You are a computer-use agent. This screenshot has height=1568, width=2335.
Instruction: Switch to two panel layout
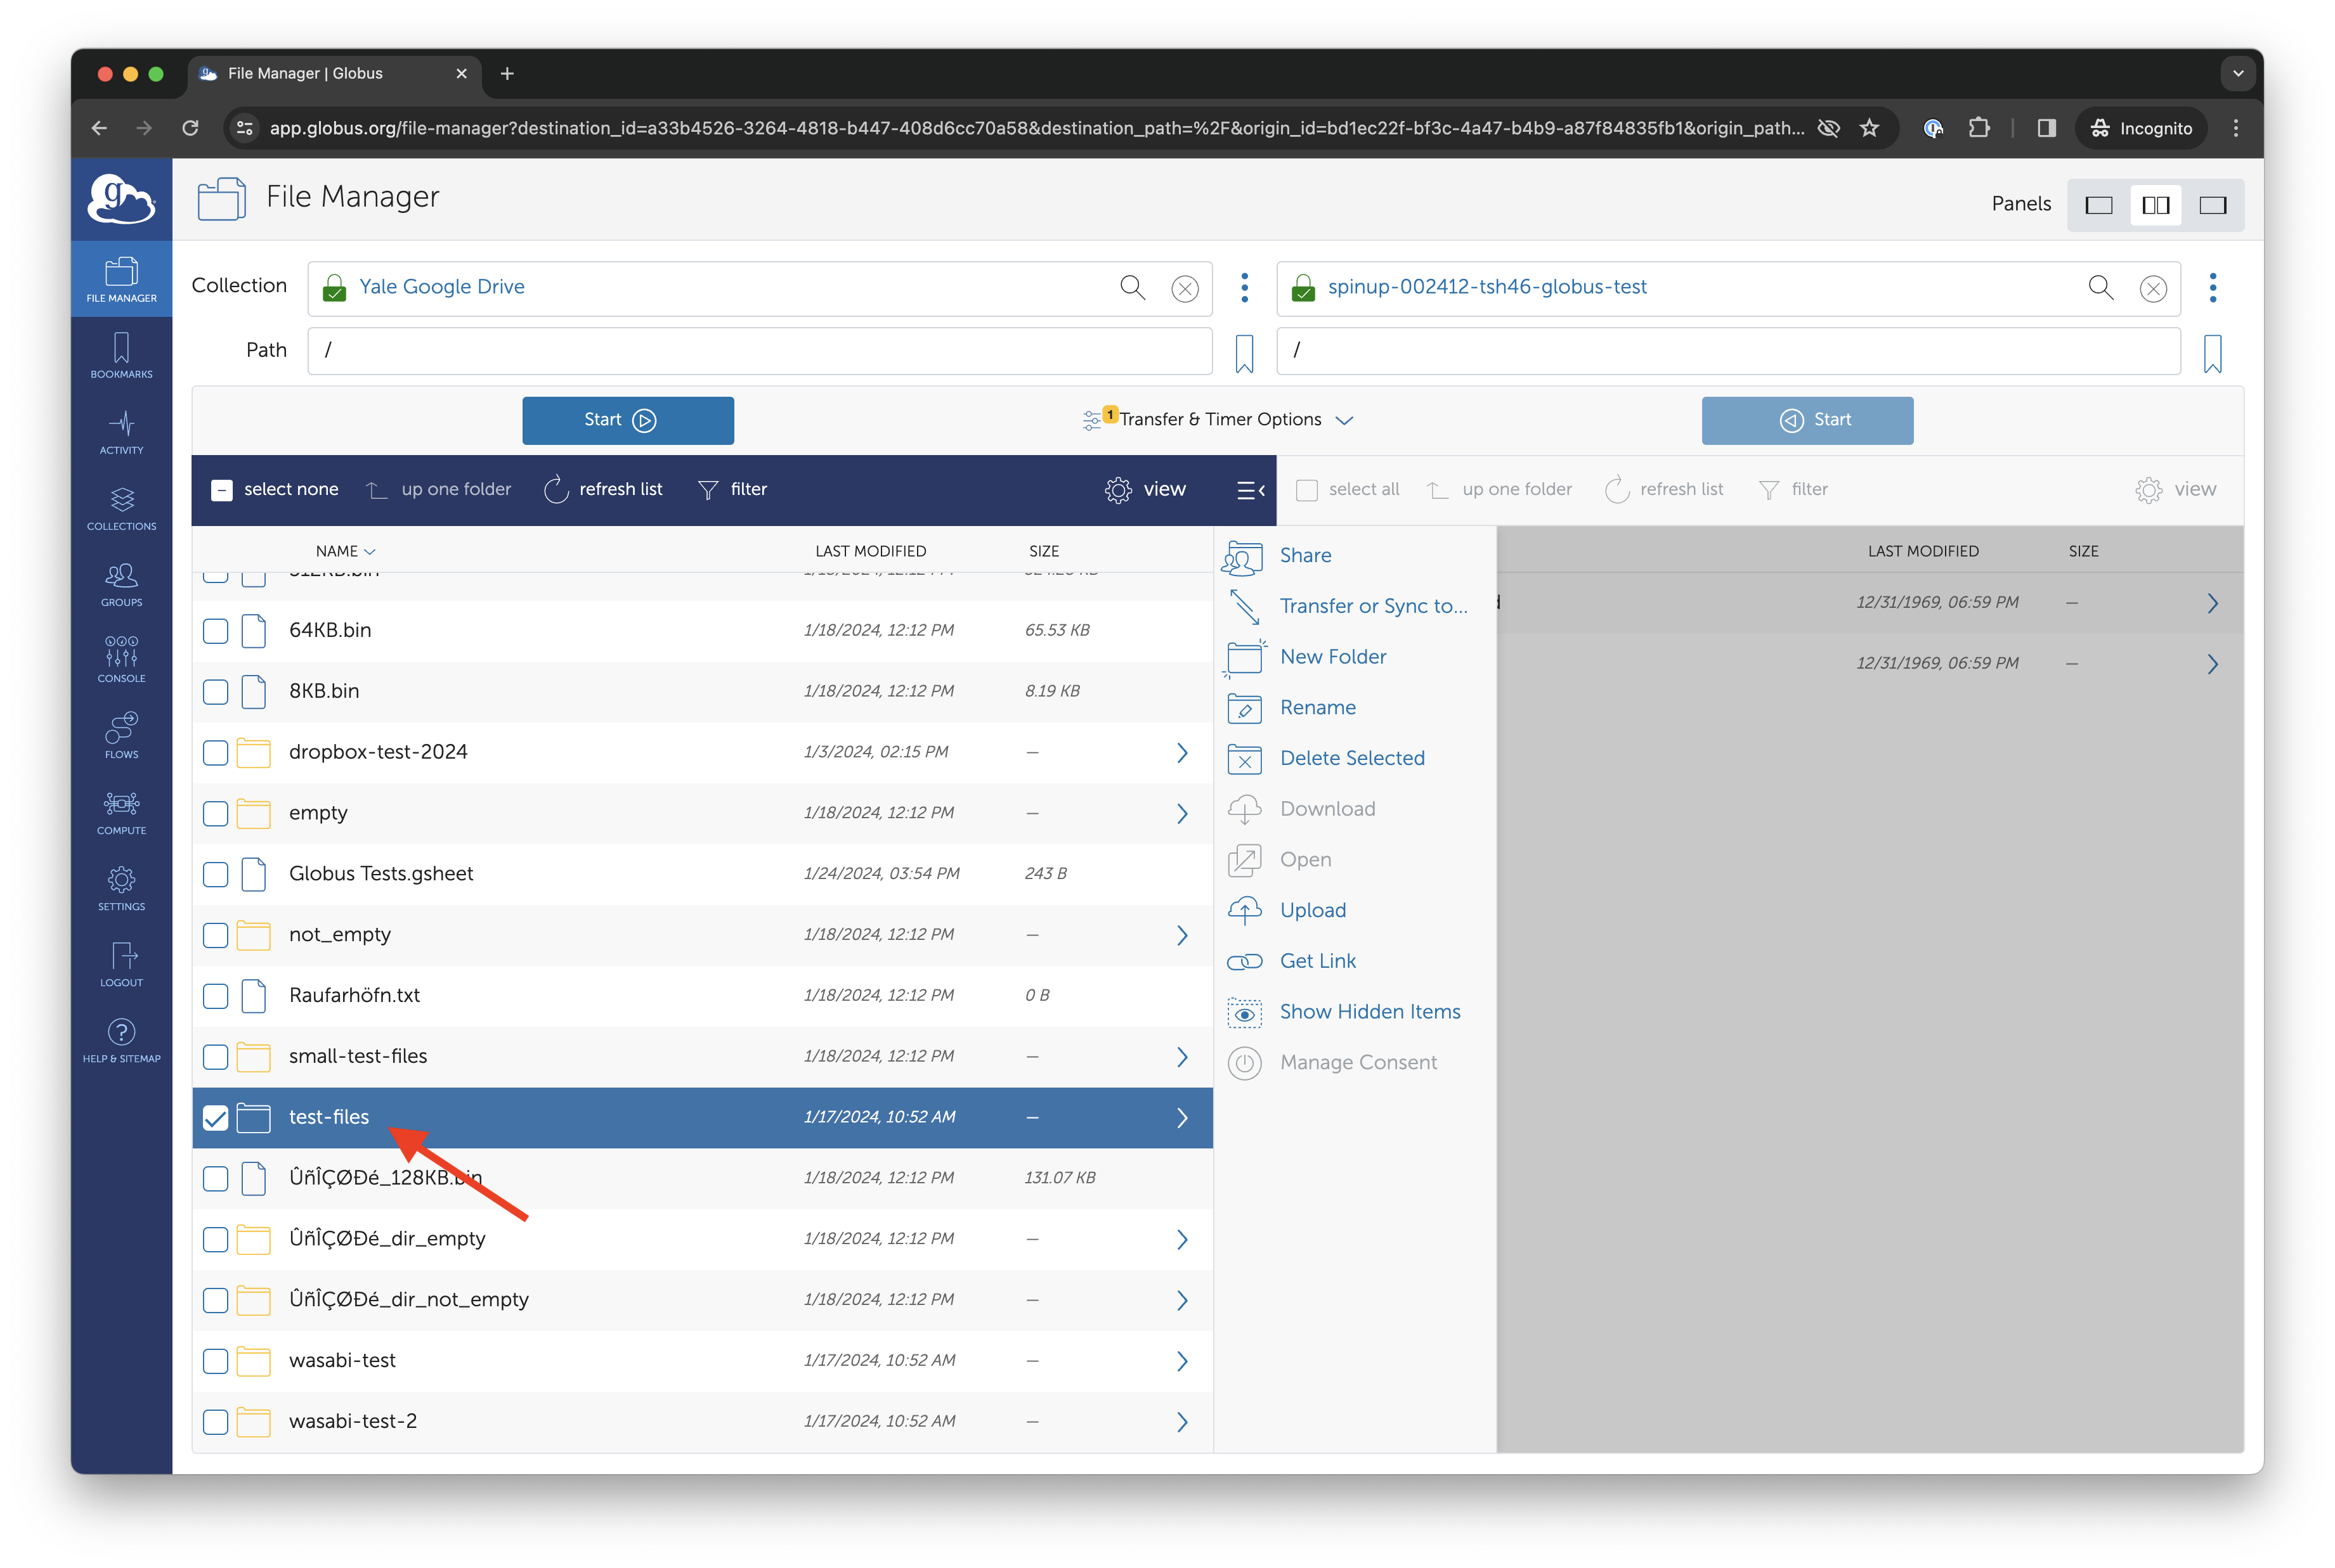[2156, 205]
